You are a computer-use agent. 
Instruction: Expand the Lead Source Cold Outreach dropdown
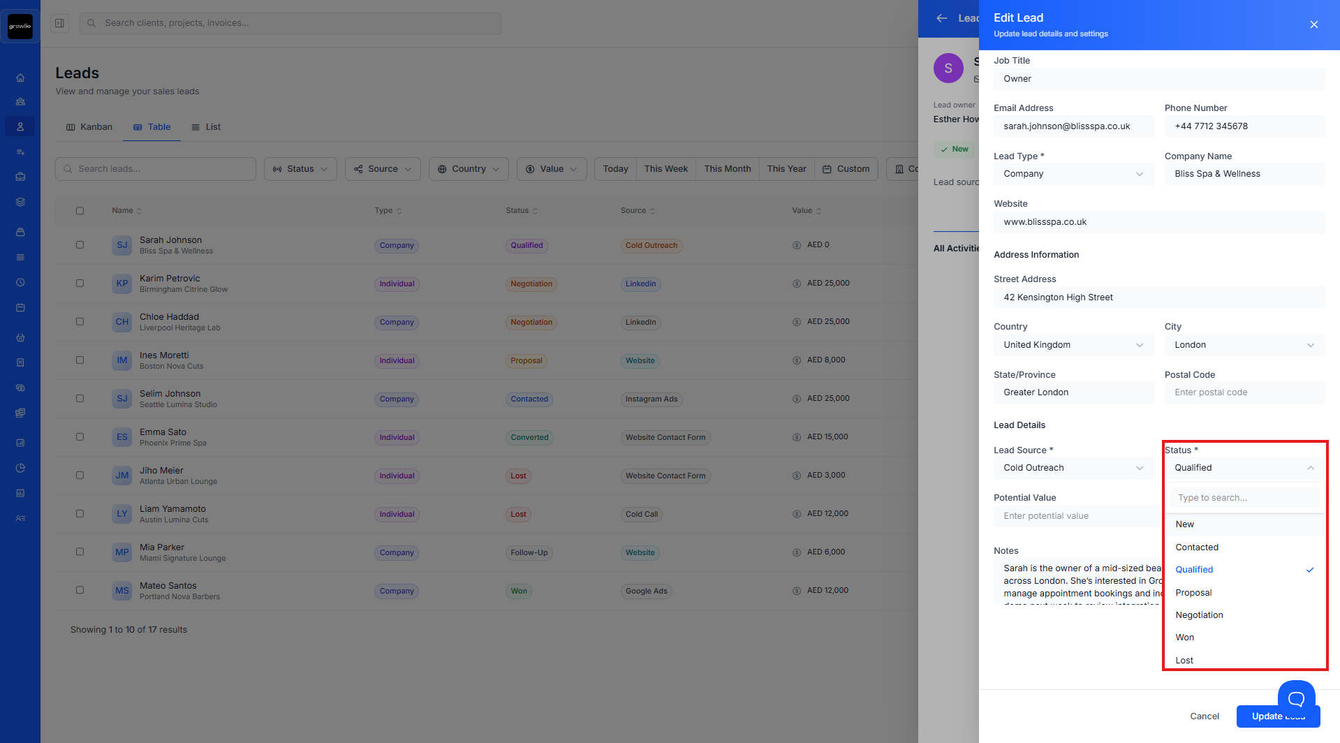1073,468
